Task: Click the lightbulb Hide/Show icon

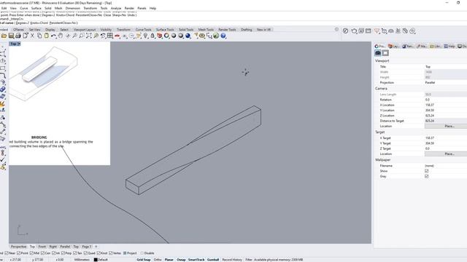Action: tap(145, 36)
